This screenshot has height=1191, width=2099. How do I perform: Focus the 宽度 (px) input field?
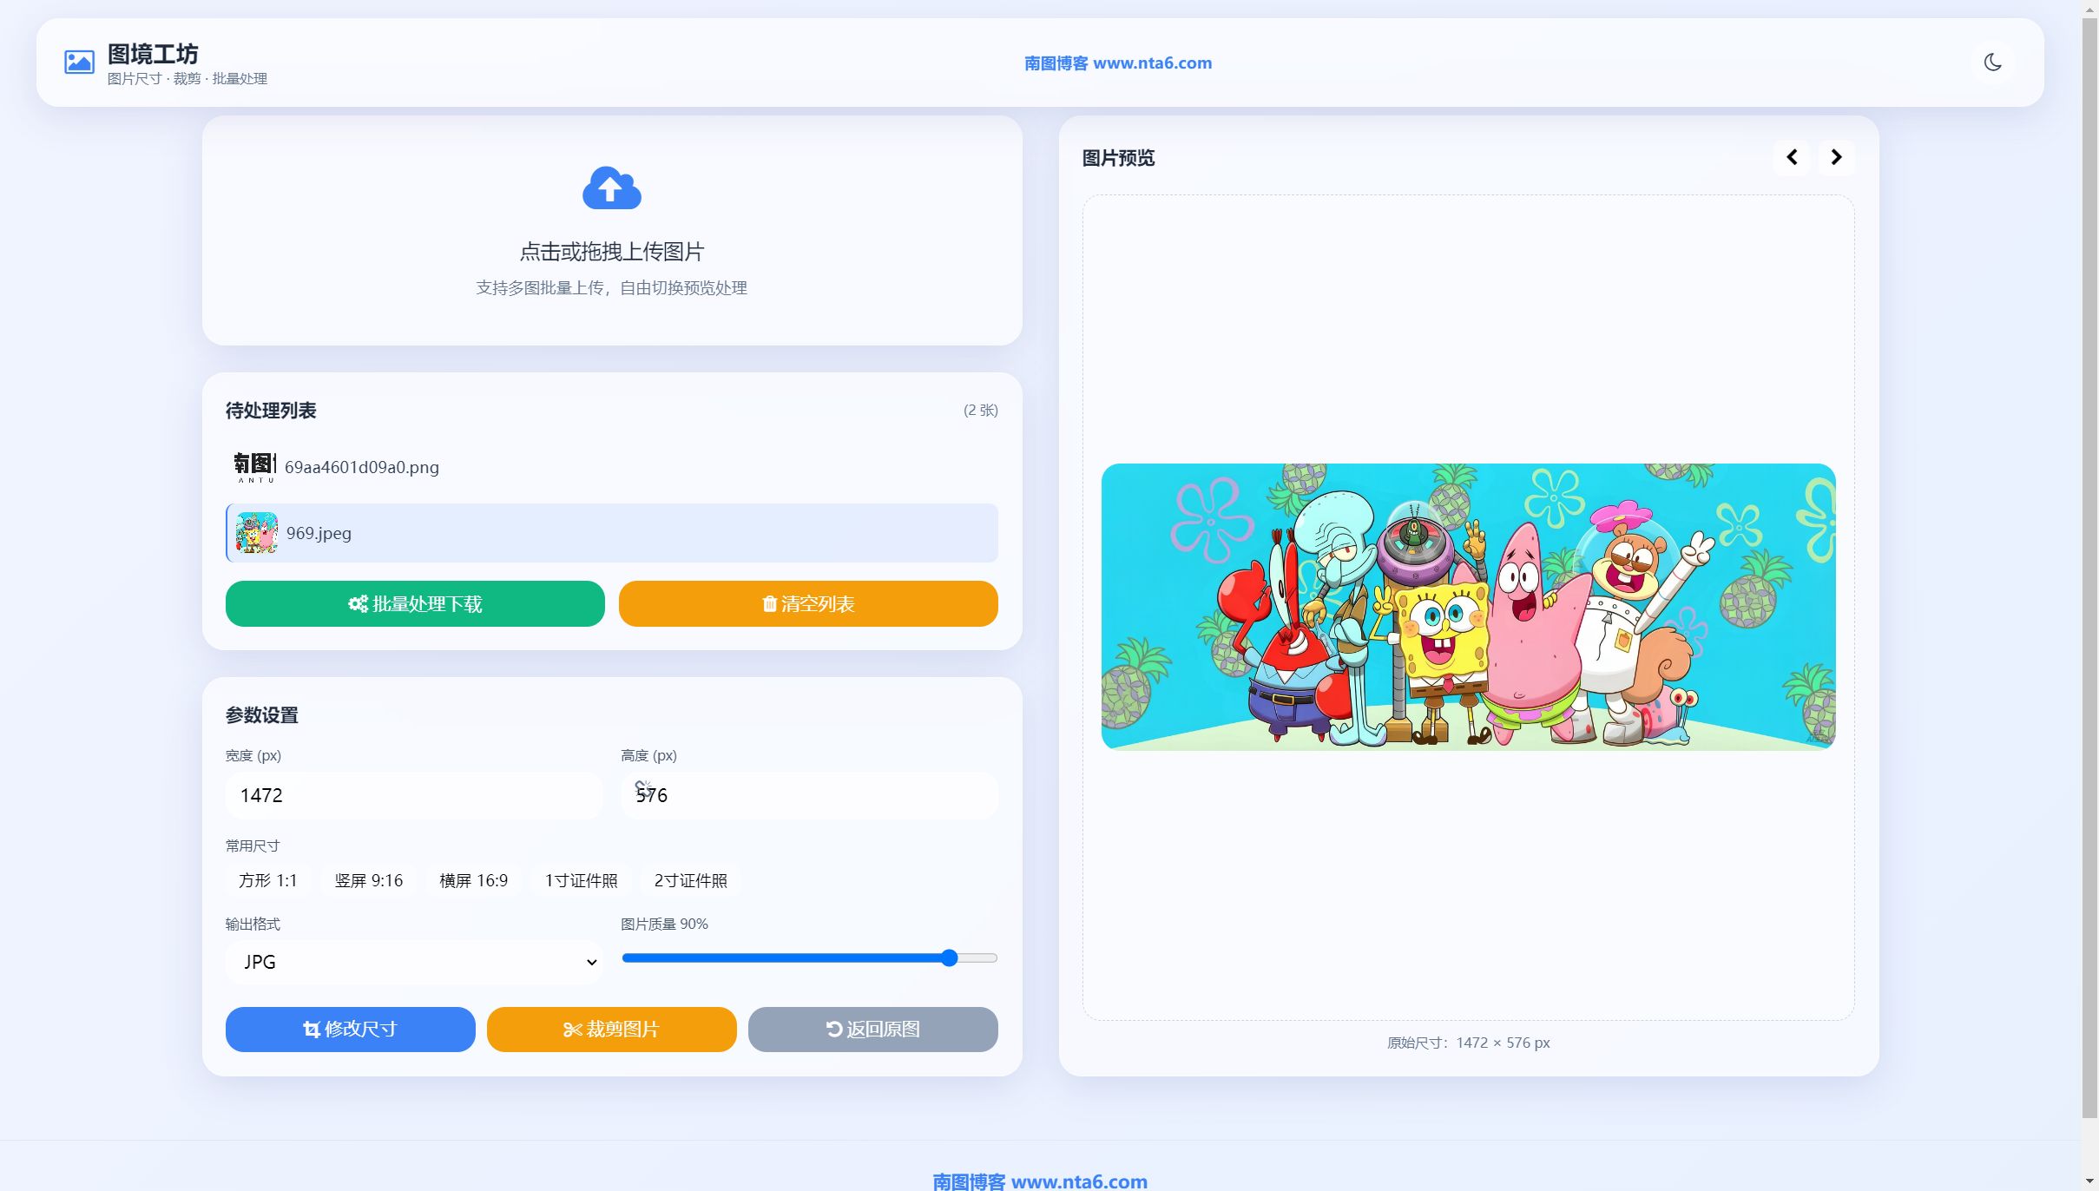point(414,795)
